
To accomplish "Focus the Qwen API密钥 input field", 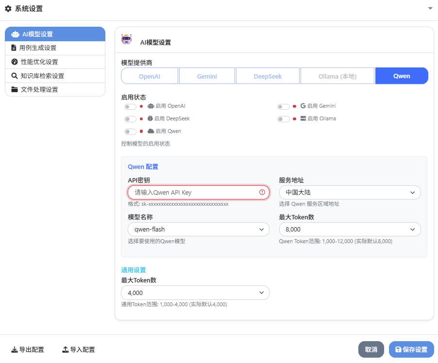I will click(198, 192).
